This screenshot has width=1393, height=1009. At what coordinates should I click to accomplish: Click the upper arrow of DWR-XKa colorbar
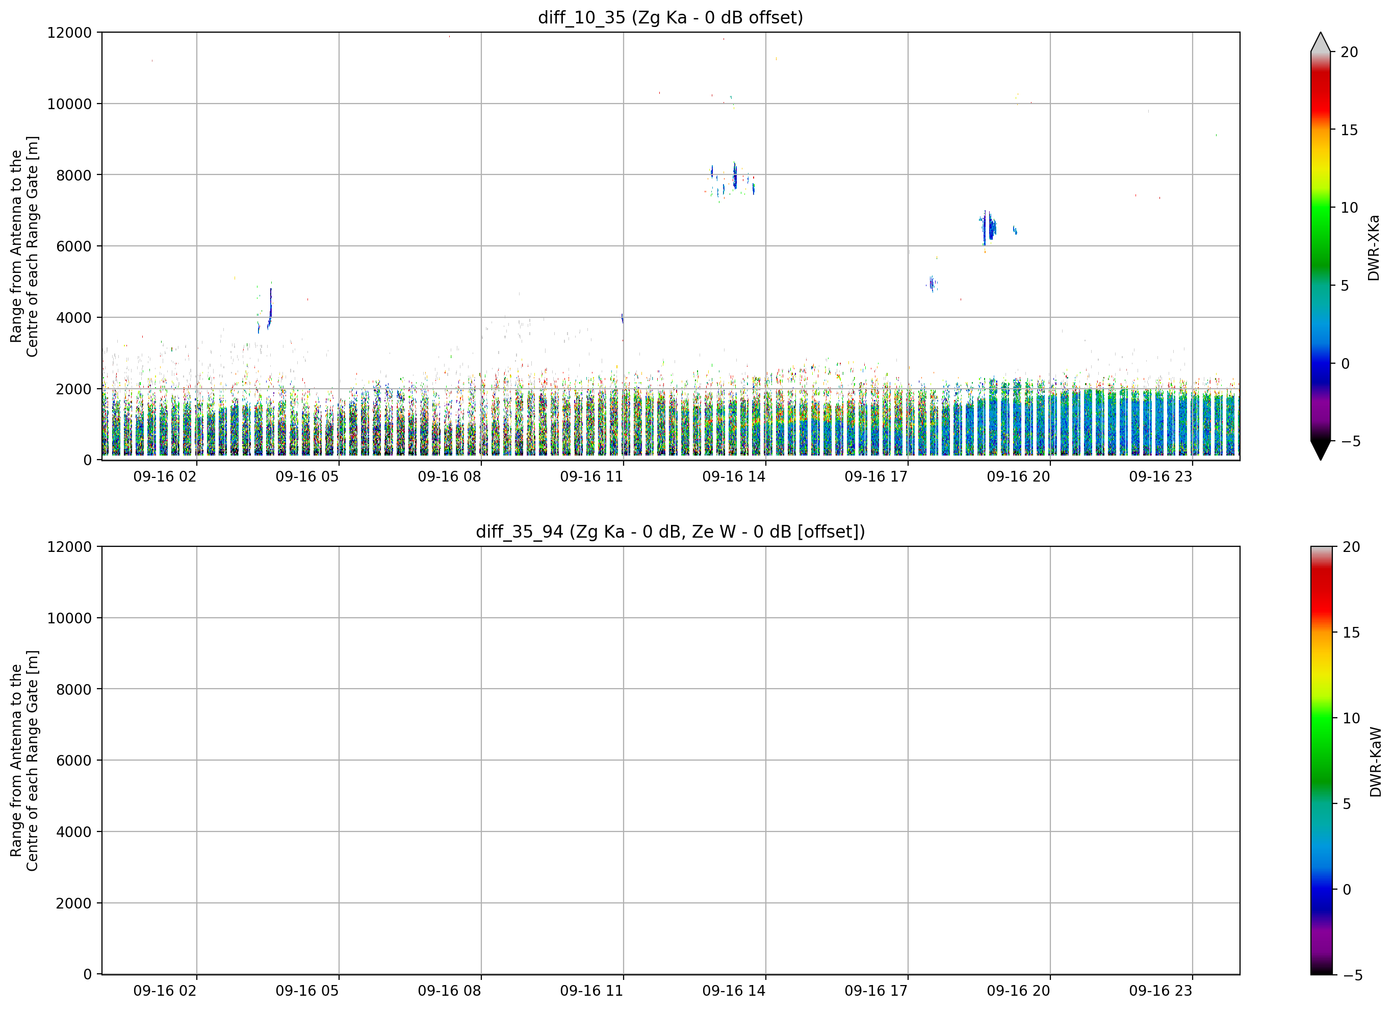1321,42
